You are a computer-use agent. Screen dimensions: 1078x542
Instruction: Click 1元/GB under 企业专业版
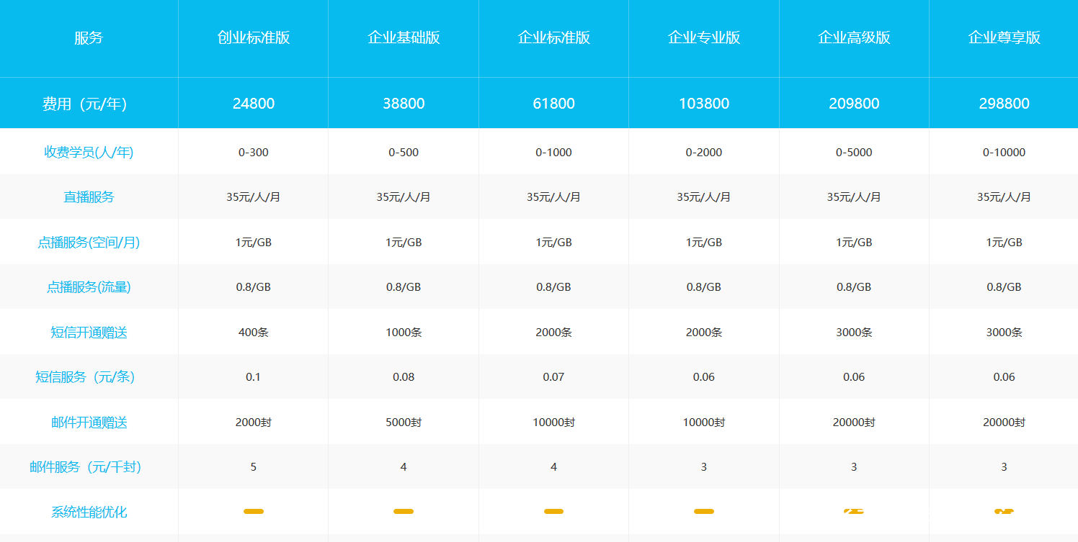point(704,243)
